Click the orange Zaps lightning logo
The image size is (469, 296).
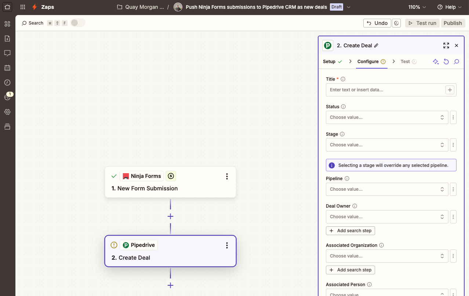tap(34, 7)
